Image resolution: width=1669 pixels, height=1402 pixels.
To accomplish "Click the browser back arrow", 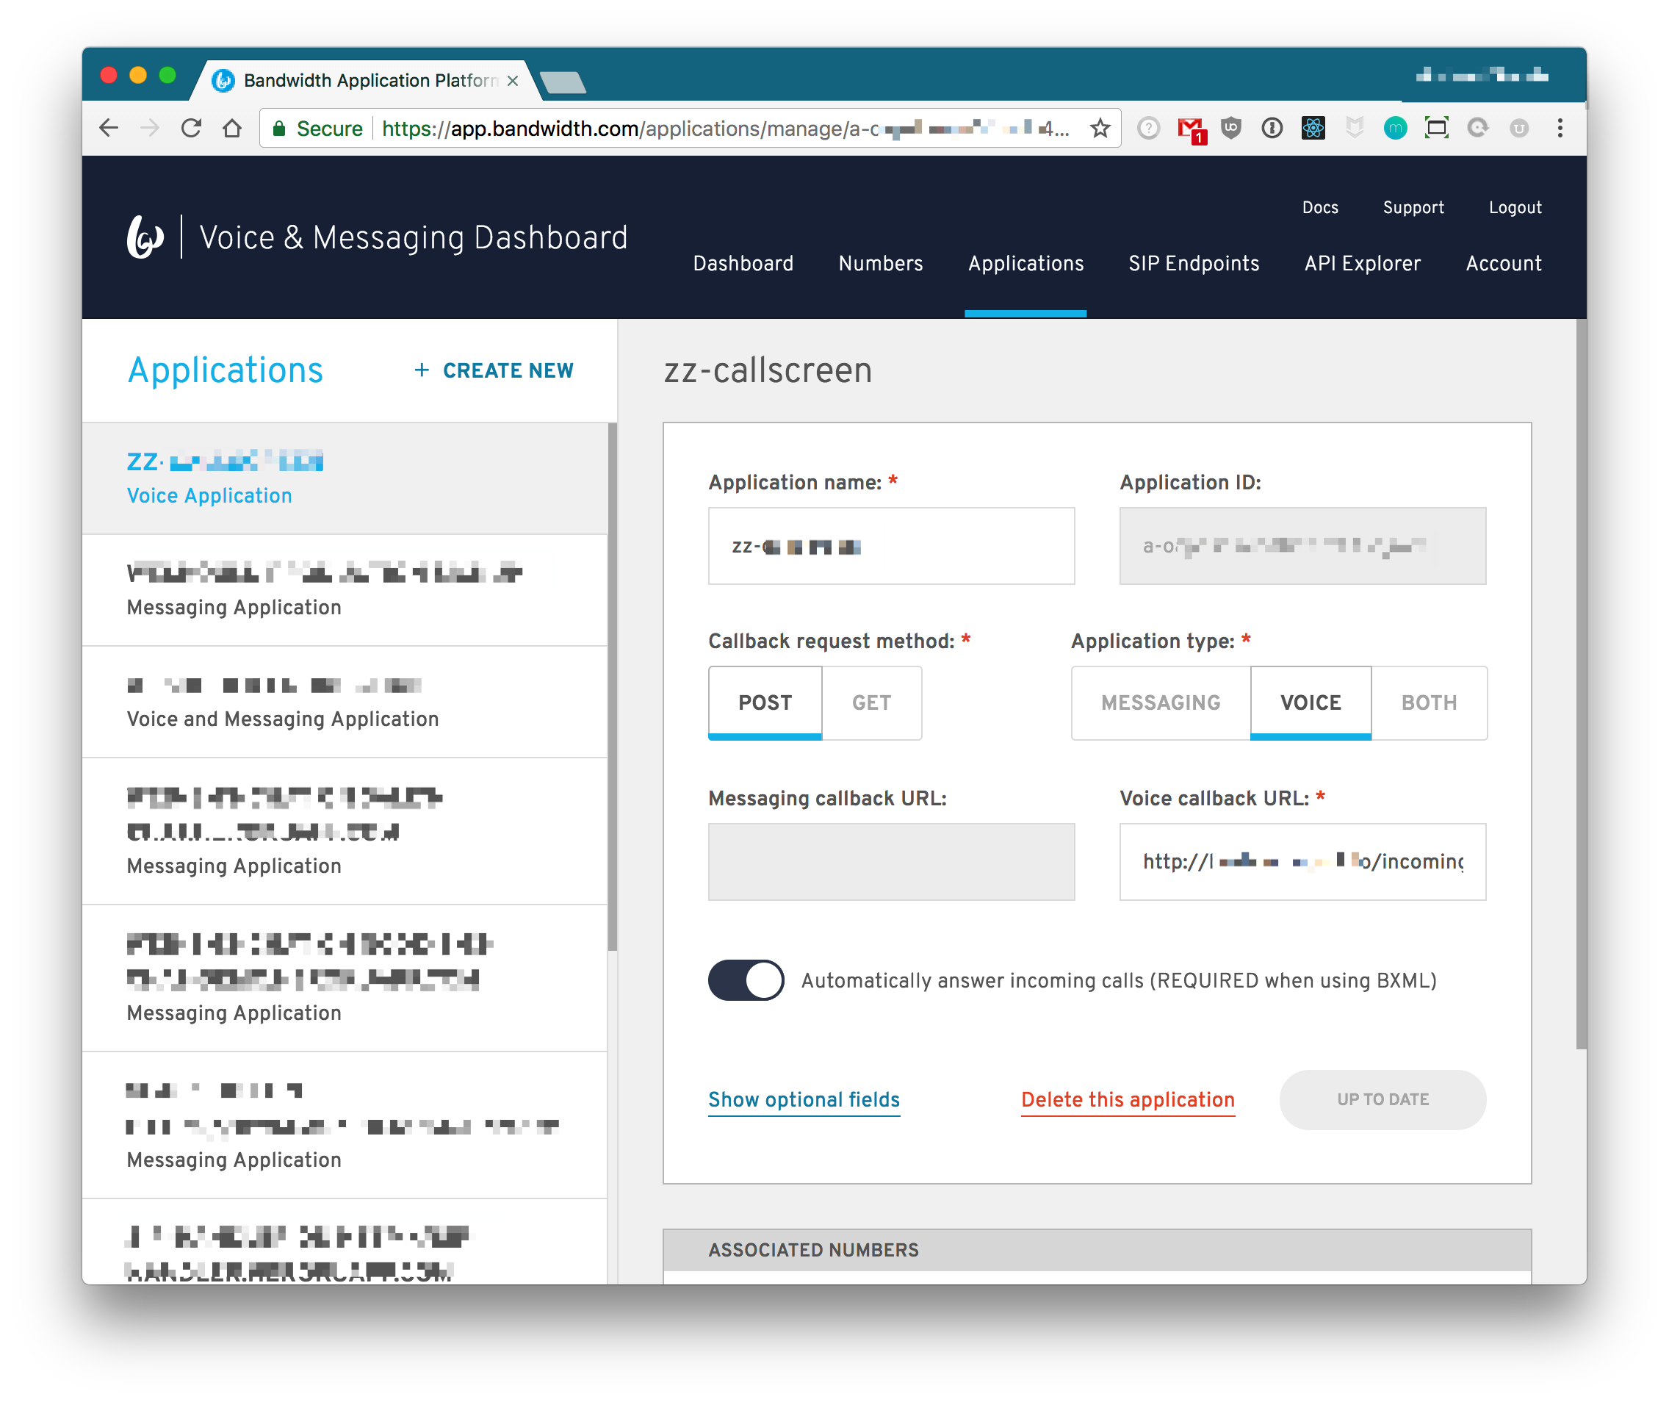I will (109, 128).
